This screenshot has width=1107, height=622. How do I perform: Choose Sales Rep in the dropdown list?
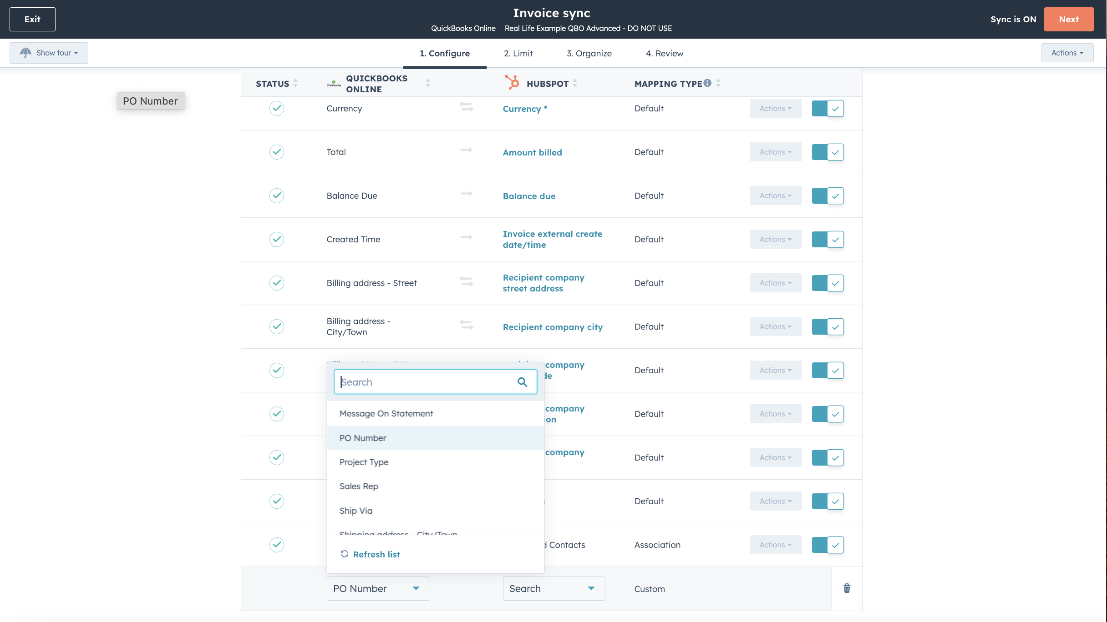pos(436,486)
